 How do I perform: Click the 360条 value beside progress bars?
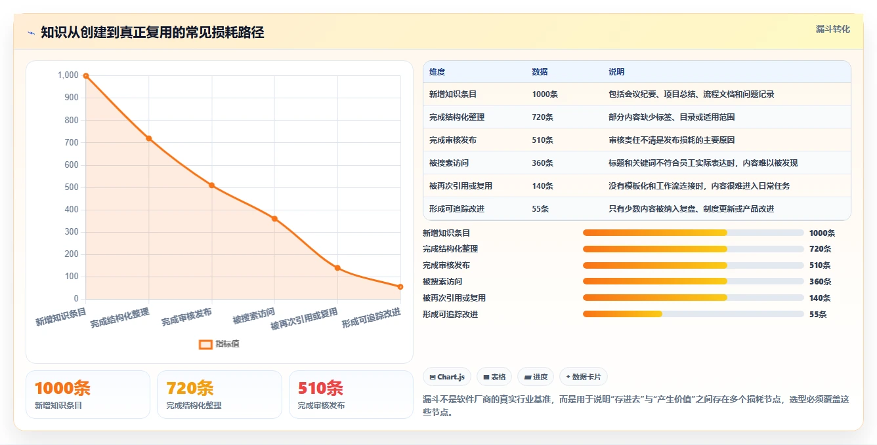[x=820, y=282]
